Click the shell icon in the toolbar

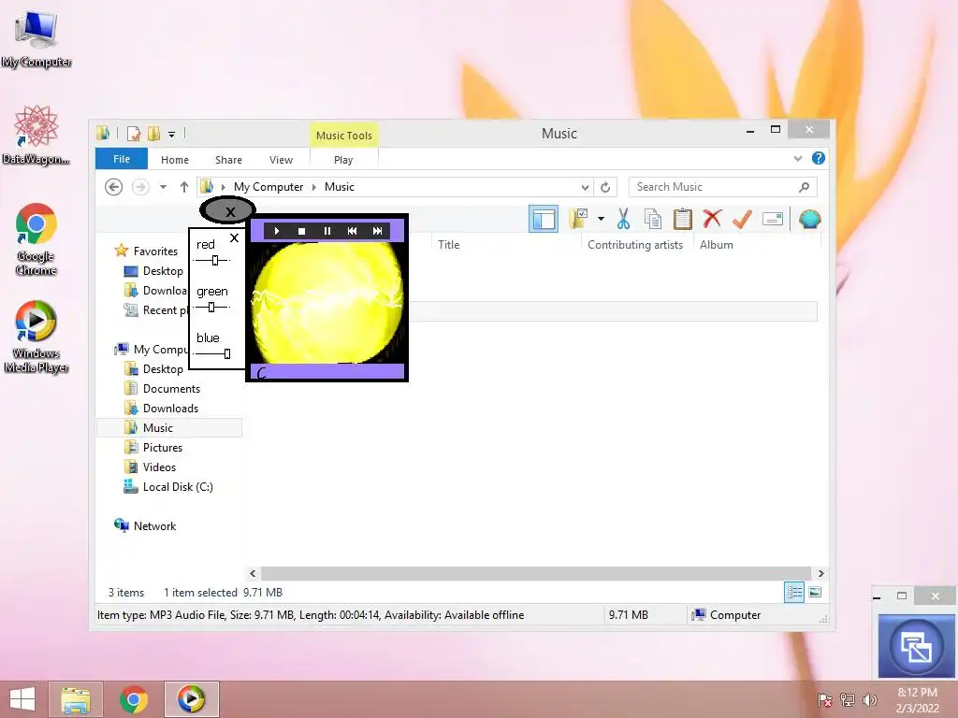pyautogui.click(x=809, y=219)
